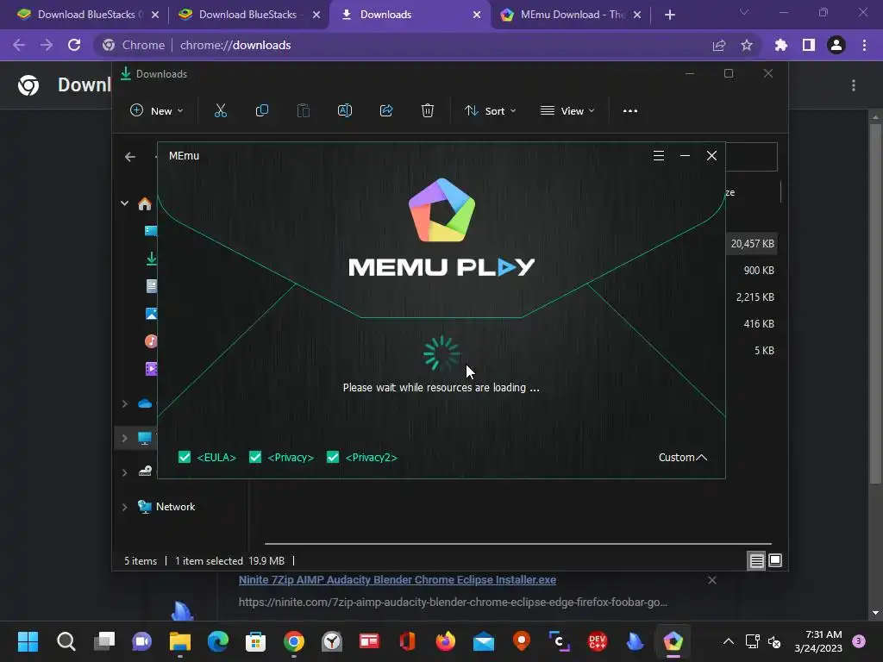The image size is (883, 662).
Task: Open Chrome three-dot menu
Action: tap(864, 45)
